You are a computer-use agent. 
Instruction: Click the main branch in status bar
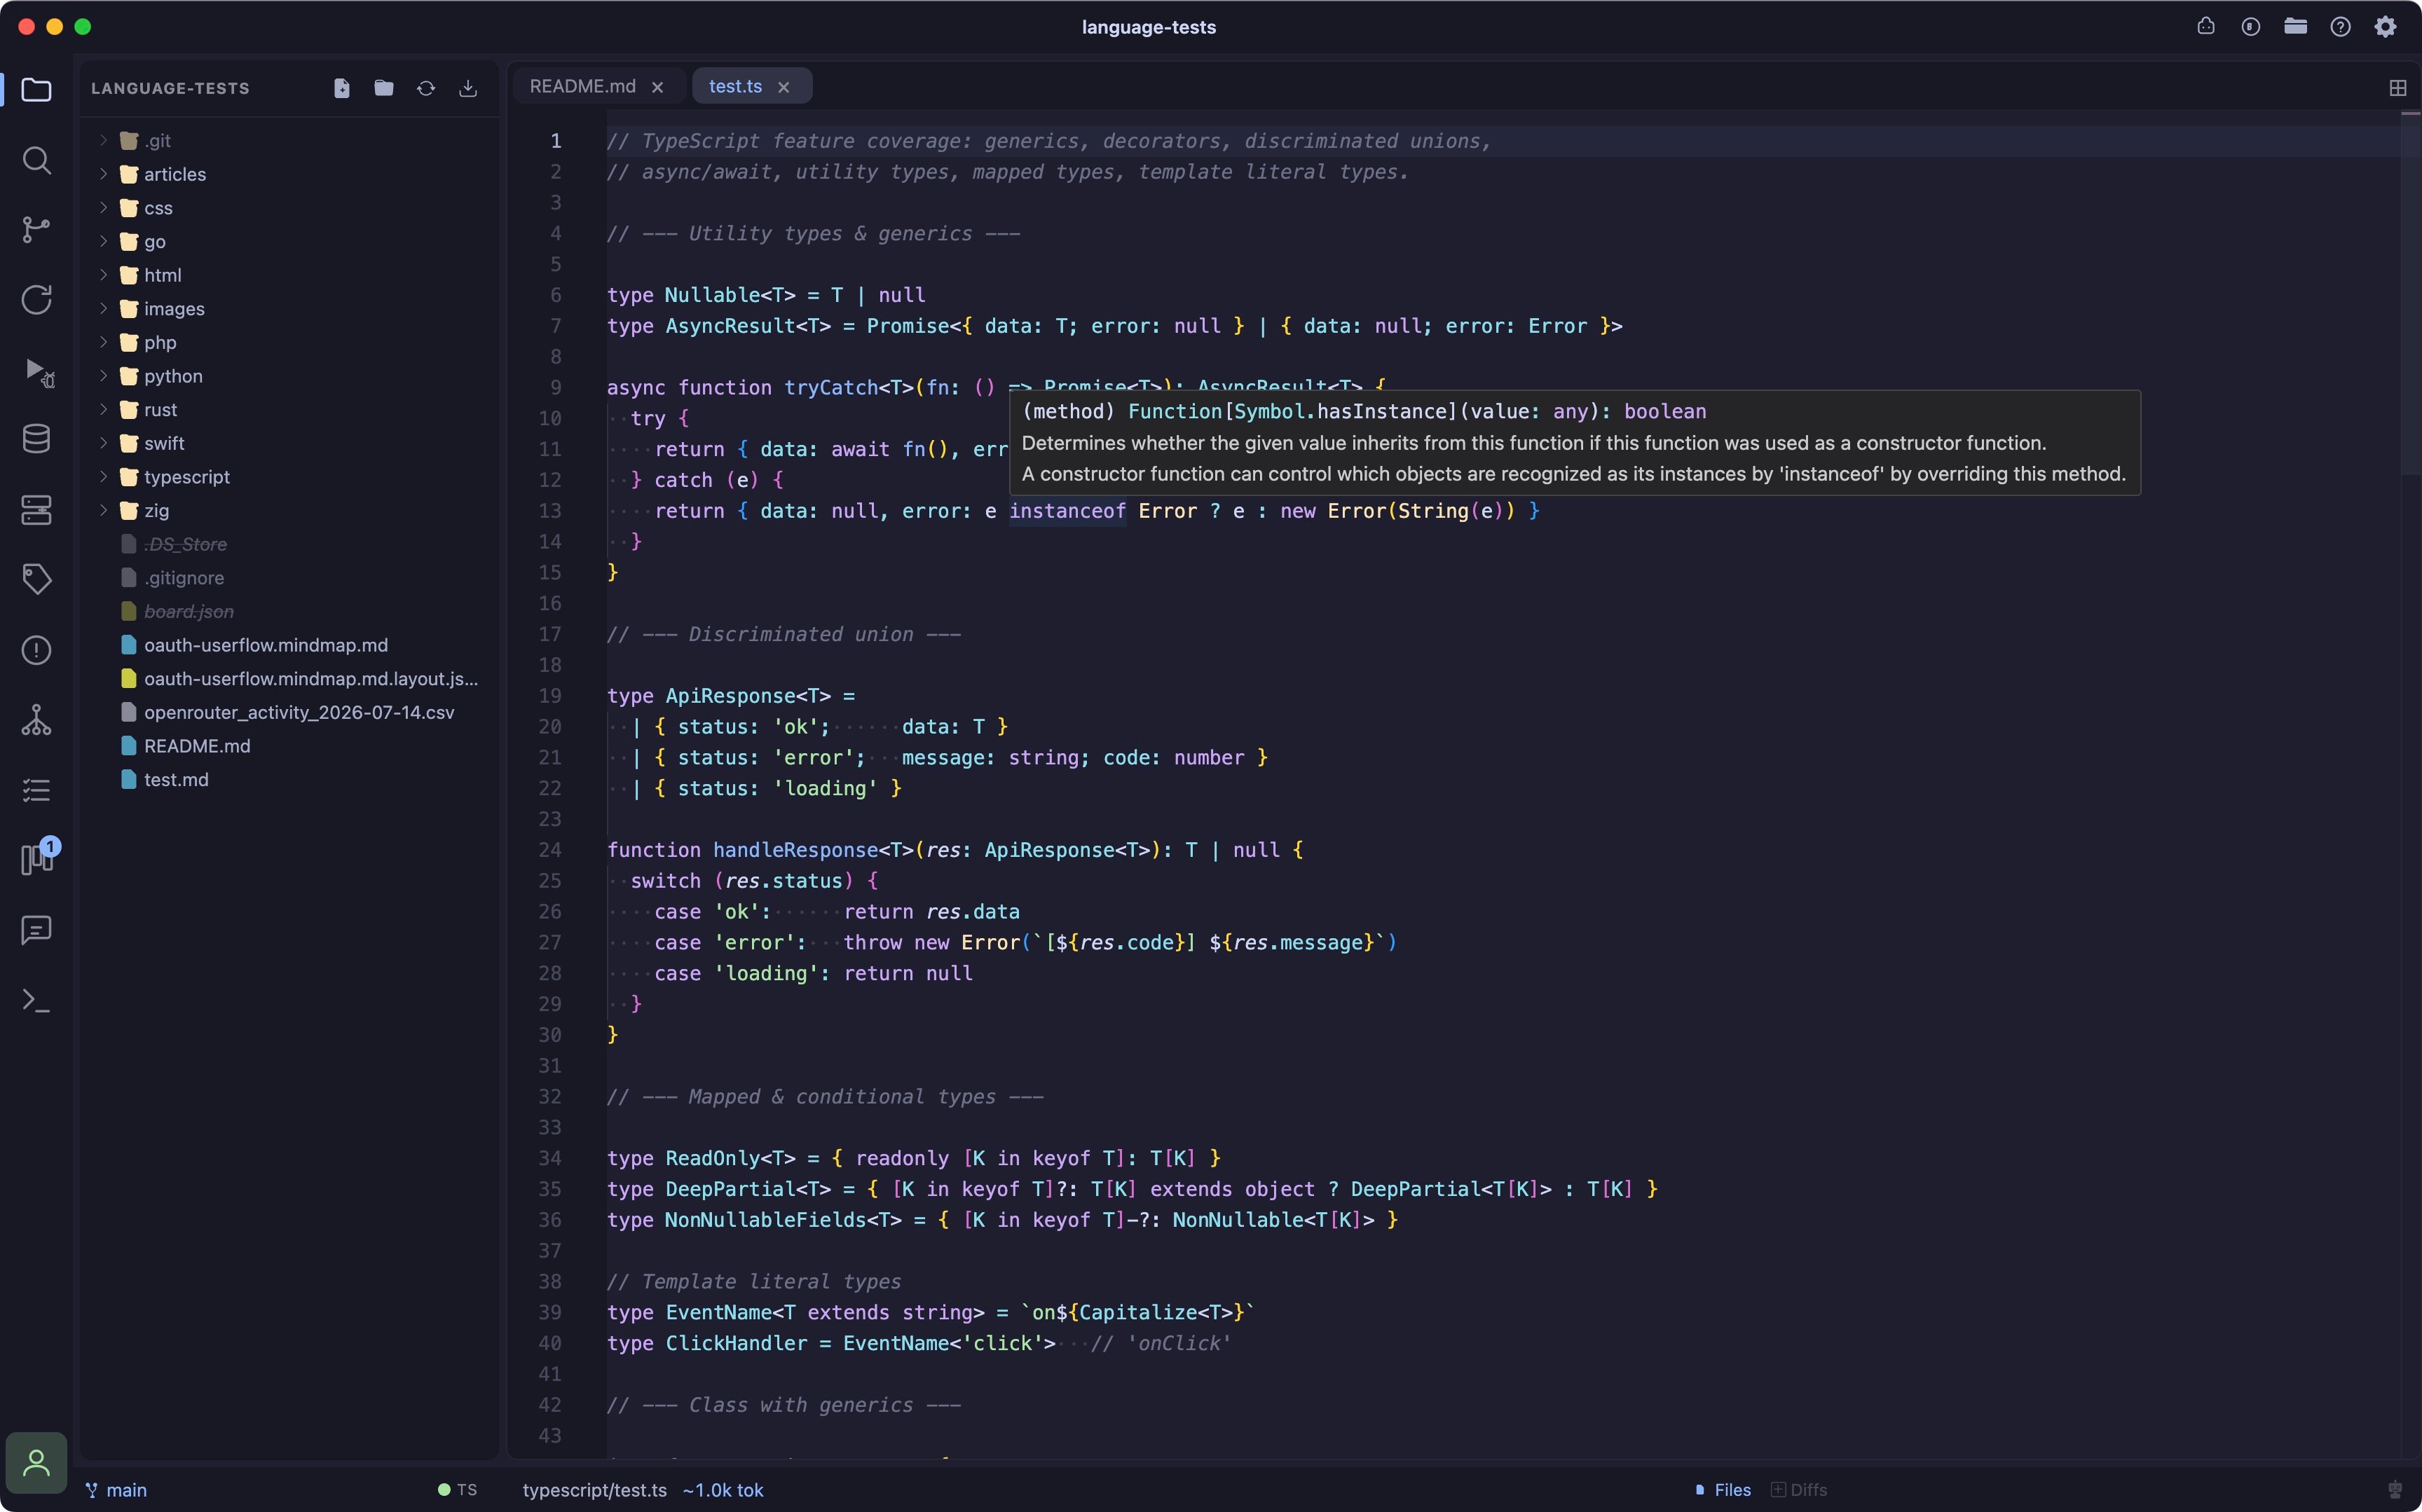pos(116,1490)
